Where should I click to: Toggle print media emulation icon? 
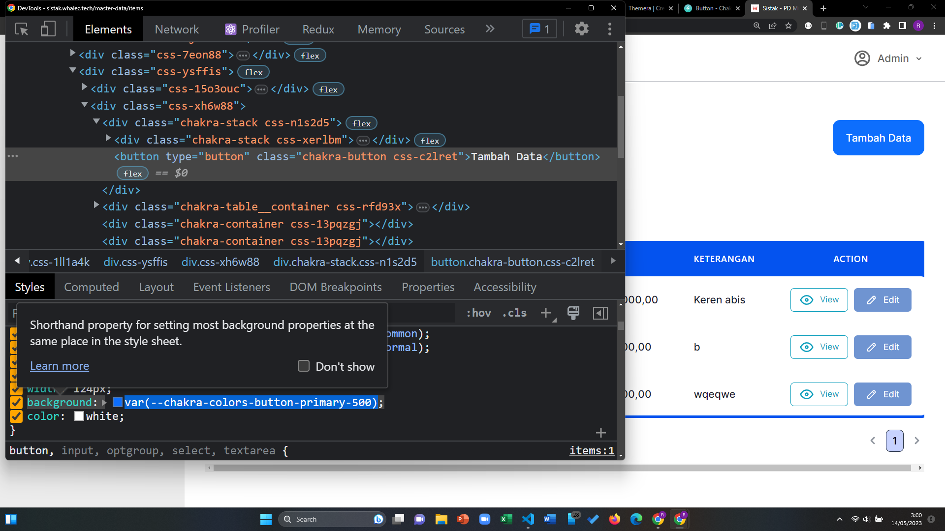tap(573, 313)
